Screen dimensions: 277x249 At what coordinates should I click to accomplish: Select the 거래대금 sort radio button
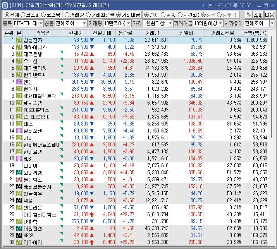point(119,15)
